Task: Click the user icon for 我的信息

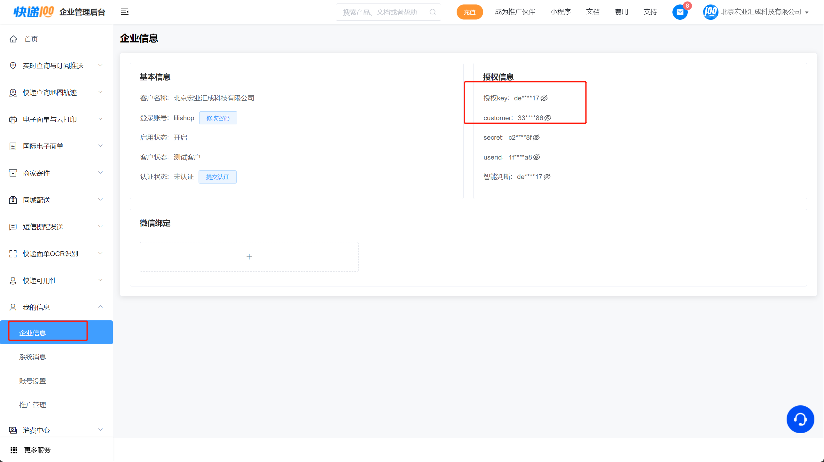Action: [13, 308]
